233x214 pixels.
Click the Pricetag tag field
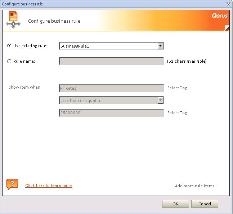pos(111,88)
